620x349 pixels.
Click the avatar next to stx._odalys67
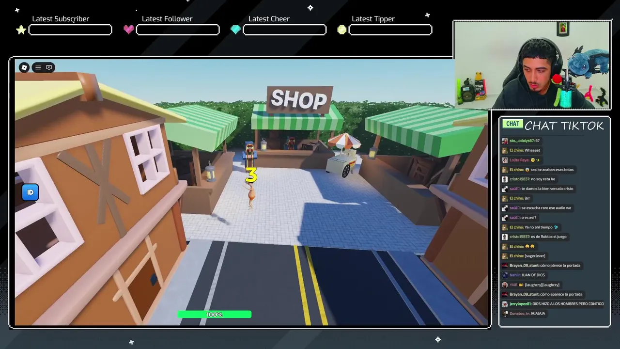click(x=505, y=141)
